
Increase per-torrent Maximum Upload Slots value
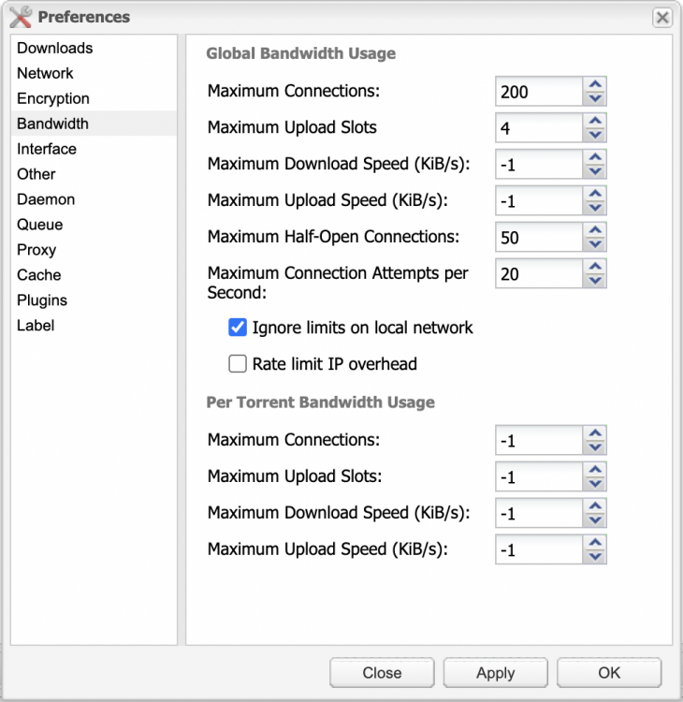595,469
